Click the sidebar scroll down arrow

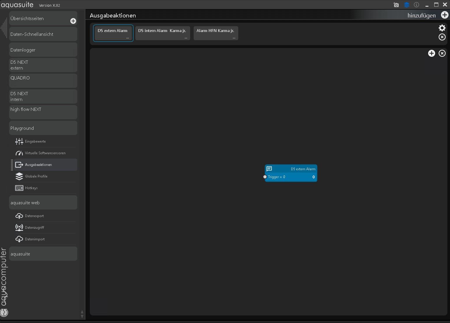point(82,316)
